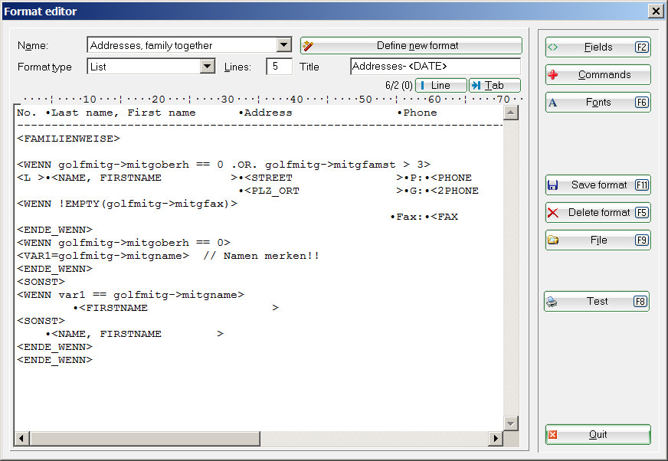
Task: Click the <FAMILIENWEISE> line in the editor
Action: (x=68, y=139)
